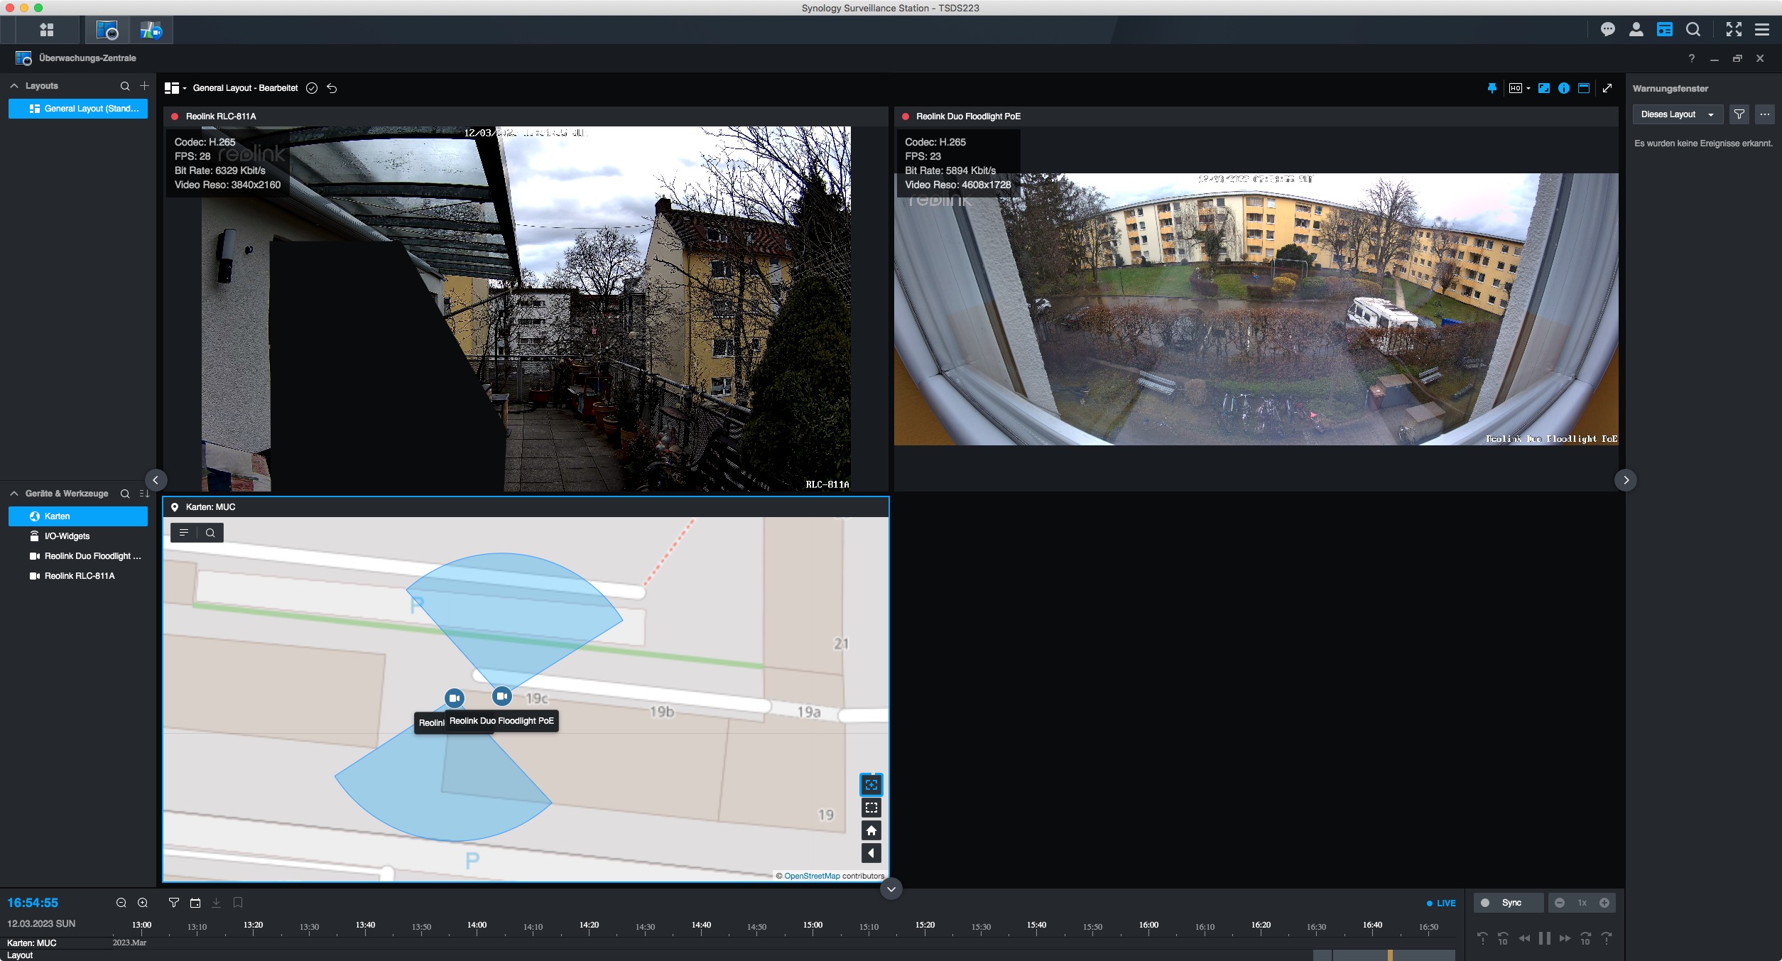This screenshot has height=961, width=1782.
Task: Open the Dieses Layout dropdown
Action: point(1677,114)
